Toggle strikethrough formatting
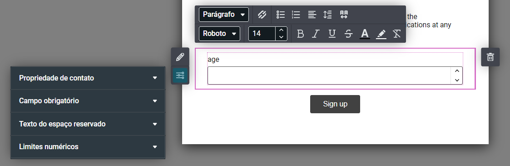Viewport: 510px width, 166px height. 348,34
